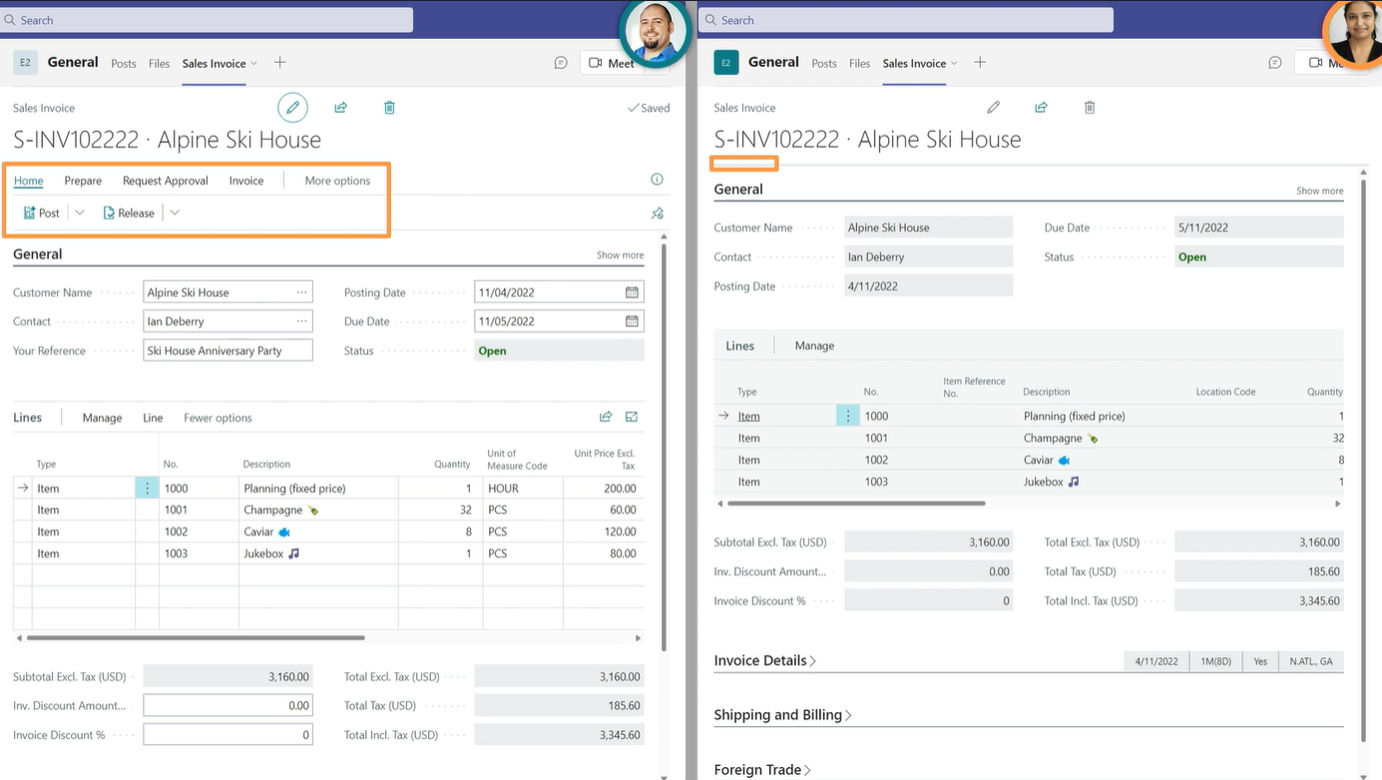This screenshot has width=1382, height=780.
Task: Open the conversation chat bubble icon
Action: (561, 62)
